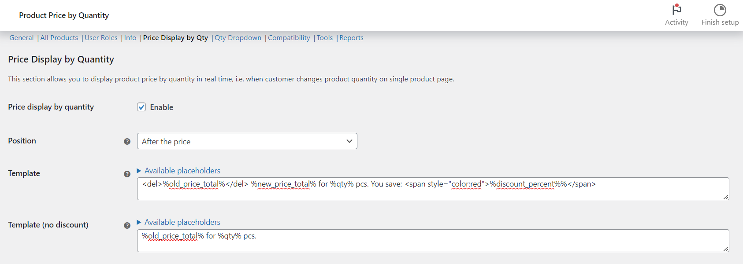Click the Enable label text

(x=162, y=107)
